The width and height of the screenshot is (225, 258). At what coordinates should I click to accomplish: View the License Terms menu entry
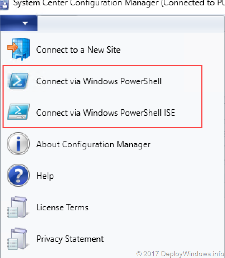(x=62, y=207)
